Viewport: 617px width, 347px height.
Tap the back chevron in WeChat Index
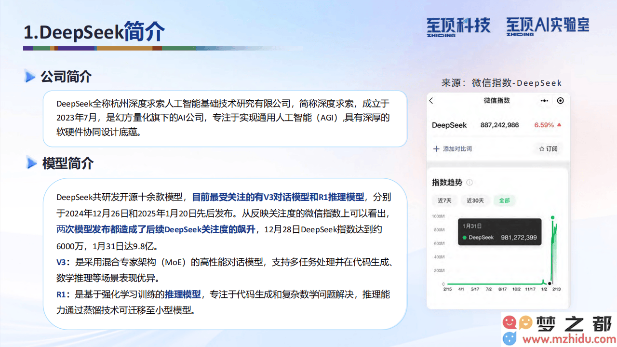[431, 101]
